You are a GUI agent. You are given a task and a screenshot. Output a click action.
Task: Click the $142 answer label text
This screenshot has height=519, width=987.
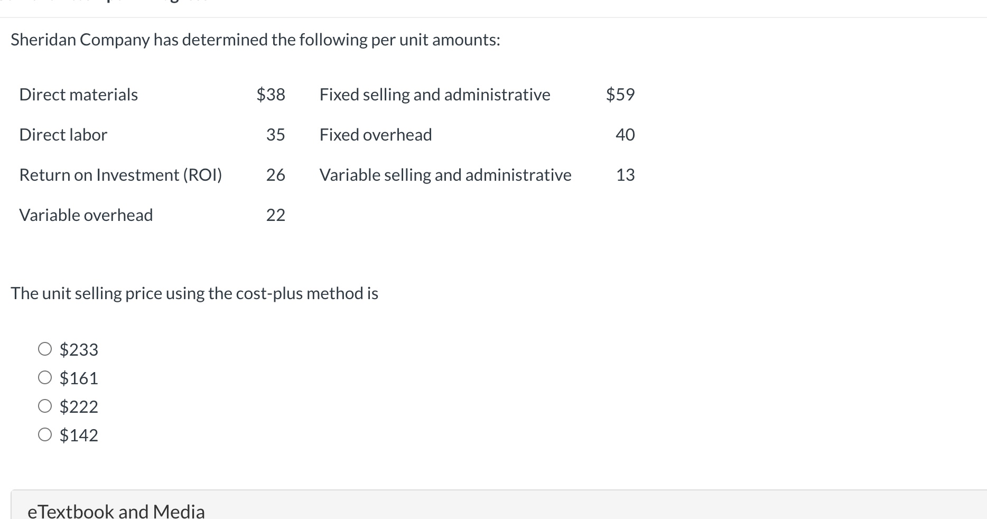79,434
